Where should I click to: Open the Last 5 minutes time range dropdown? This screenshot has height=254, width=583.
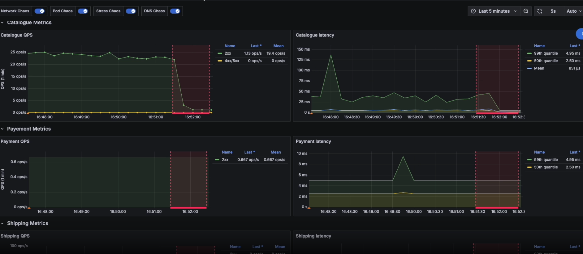(x=494, y=11)
